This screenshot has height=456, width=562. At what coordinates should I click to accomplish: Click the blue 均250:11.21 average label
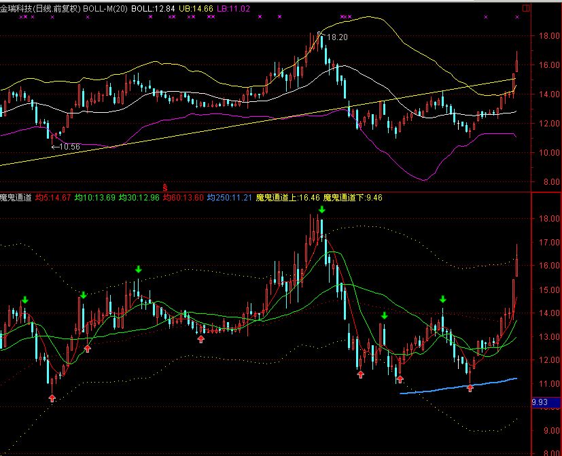point(230,198)
